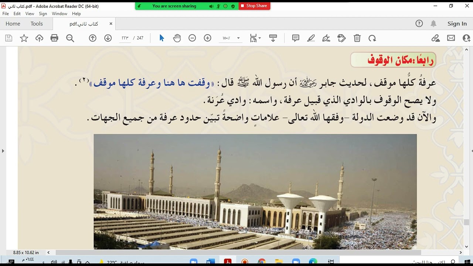The image size is (473, 266).
Task: Click the Save file icon
Action: (x=8, y=38)
